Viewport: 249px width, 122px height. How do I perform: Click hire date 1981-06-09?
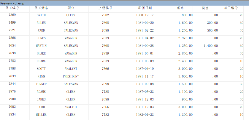145,61
